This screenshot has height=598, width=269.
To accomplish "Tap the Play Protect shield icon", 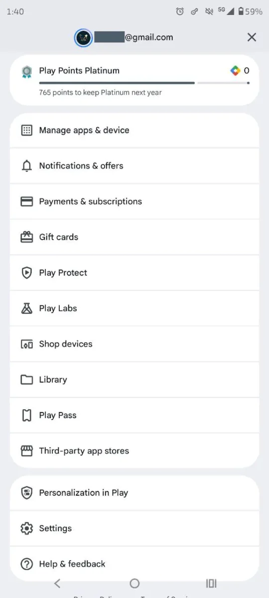I will 26,273.
